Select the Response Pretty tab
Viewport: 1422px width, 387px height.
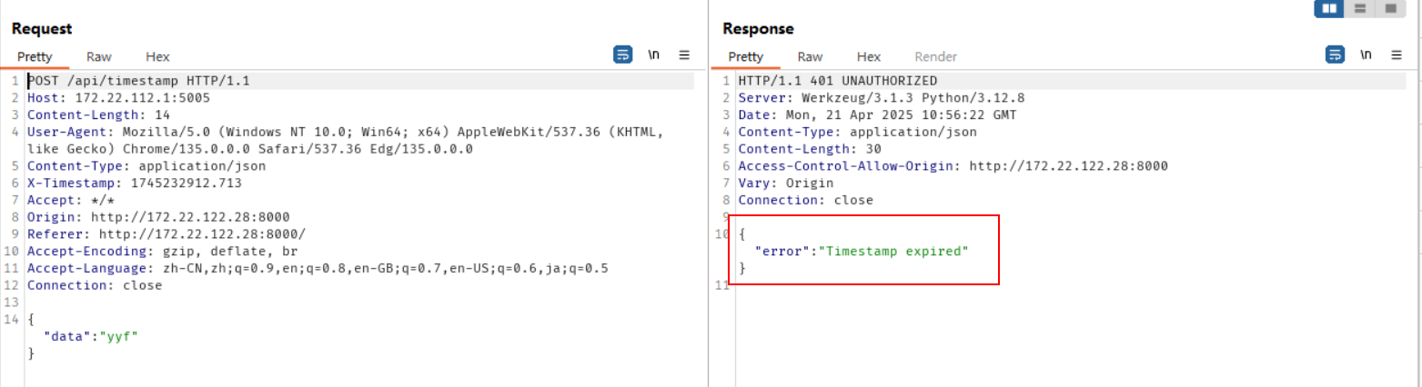[x=746, y=56]
